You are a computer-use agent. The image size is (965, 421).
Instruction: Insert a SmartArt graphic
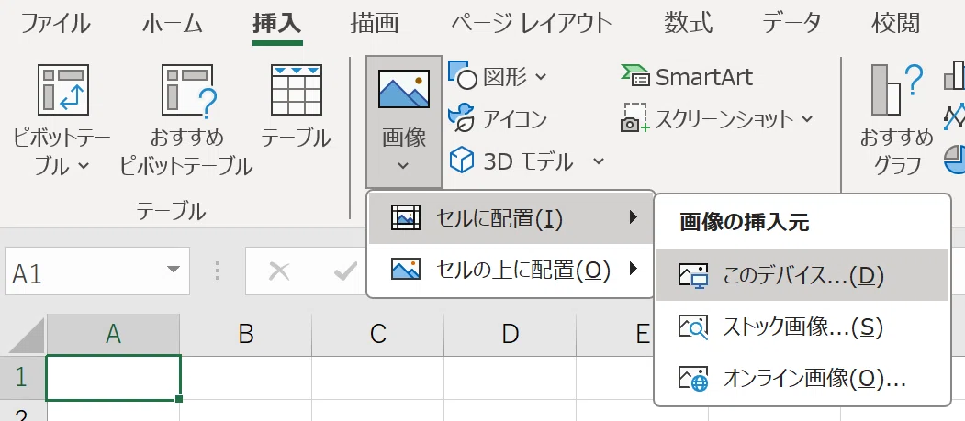(x=687, y=77)
